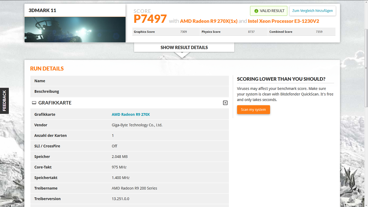Click the 3DMark 11 benchmark thumbnail image
The width and height of the screenshot is (368, 207).
pos(75,30)
